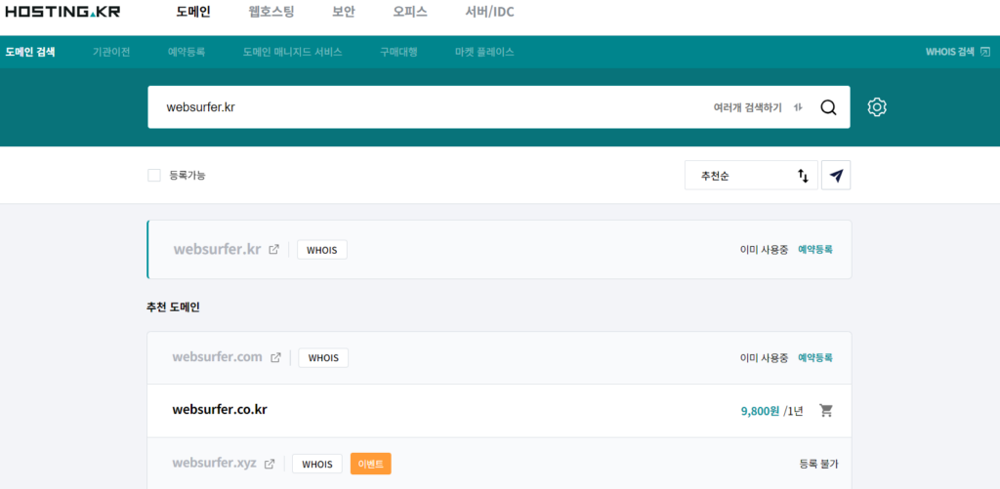Click 여러개 검색하기 text in search box
Screen dimensions: 1000x489
coord(747,107)
